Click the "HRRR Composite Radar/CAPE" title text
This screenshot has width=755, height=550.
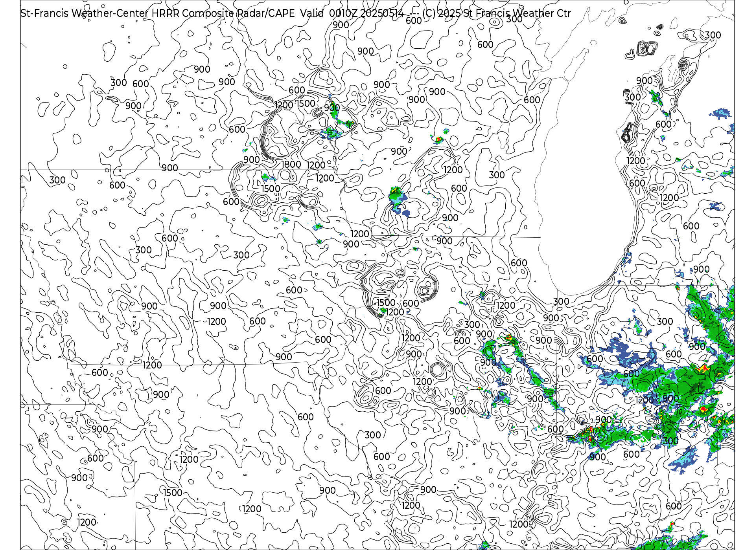223,13
